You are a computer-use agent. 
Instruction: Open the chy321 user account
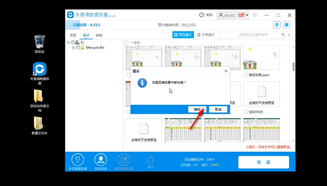[x=227, y=15]
